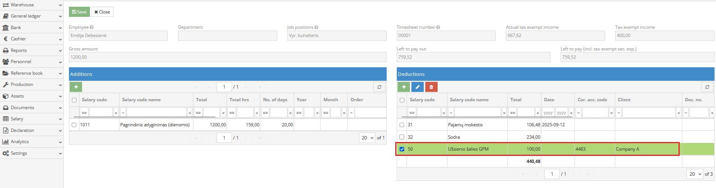Open the Deductions page size dropdown

coord(695,174)
